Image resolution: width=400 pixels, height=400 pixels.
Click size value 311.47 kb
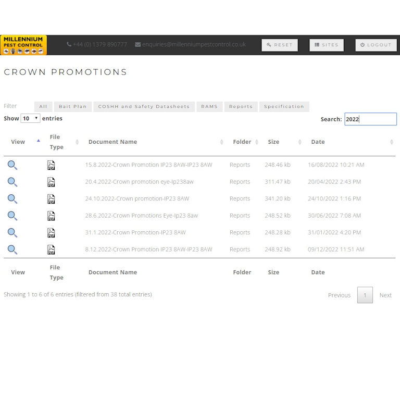coord(278,182)
